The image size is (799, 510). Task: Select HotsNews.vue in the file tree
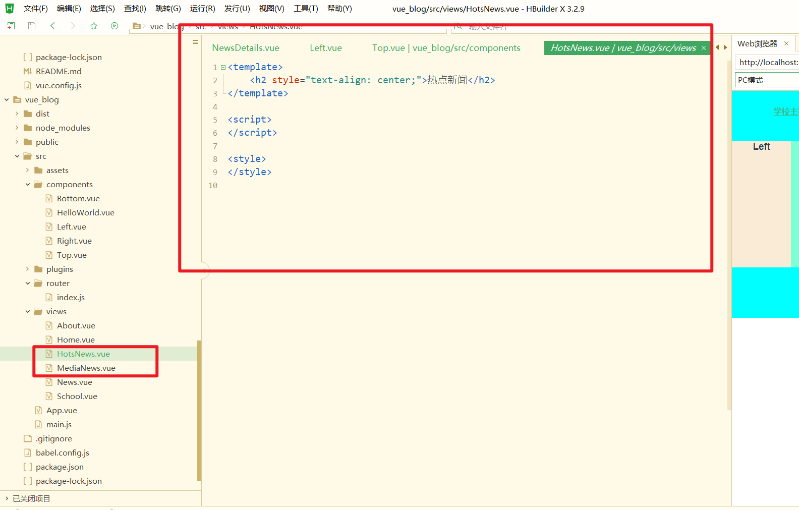83,354
